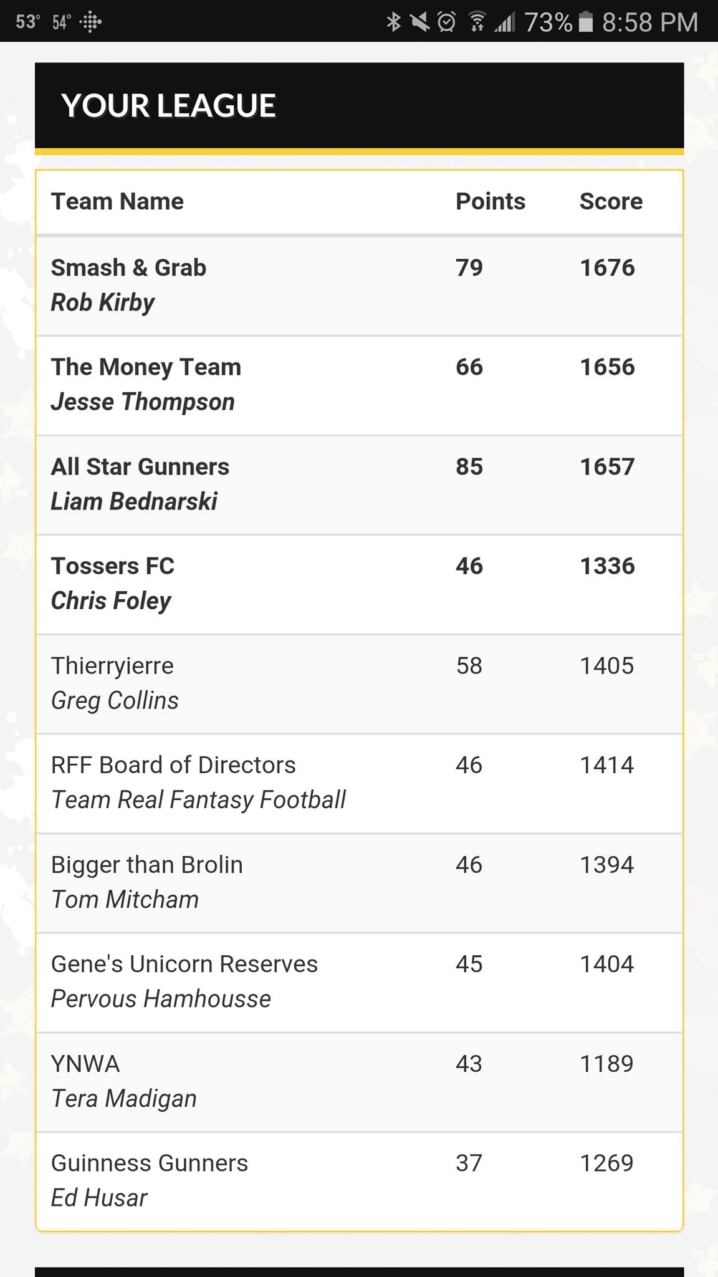718x1277 pixels.
Task: Tap the 53° temperature notification
Action: (28, 22)
